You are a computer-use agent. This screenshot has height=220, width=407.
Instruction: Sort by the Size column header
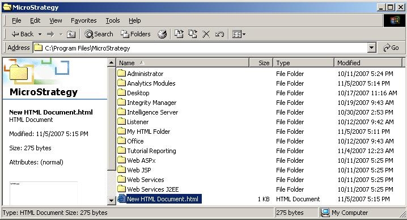(x=261, y=63)
